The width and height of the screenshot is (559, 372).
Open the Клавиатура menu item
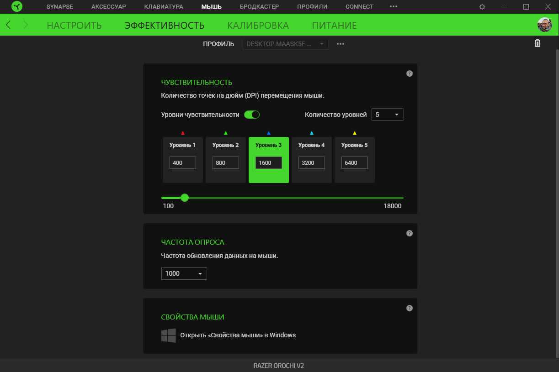tap(163, 7)
